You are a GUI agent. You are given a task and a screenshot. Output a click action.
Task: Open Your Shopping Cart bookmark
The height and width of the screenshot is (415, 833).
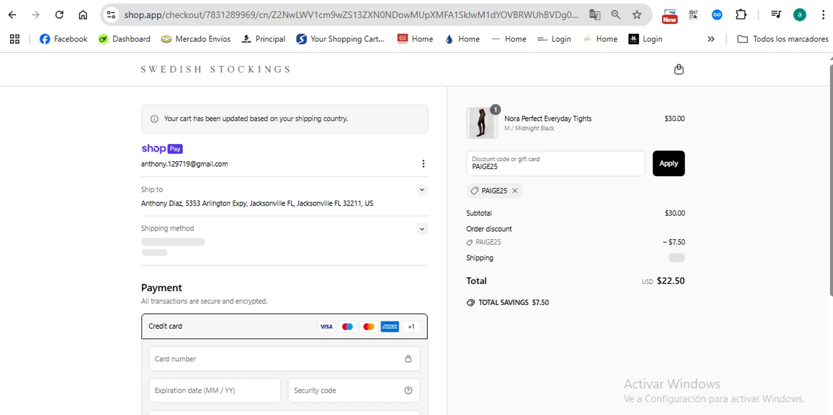pyautogui.click(x=340, y=39)
